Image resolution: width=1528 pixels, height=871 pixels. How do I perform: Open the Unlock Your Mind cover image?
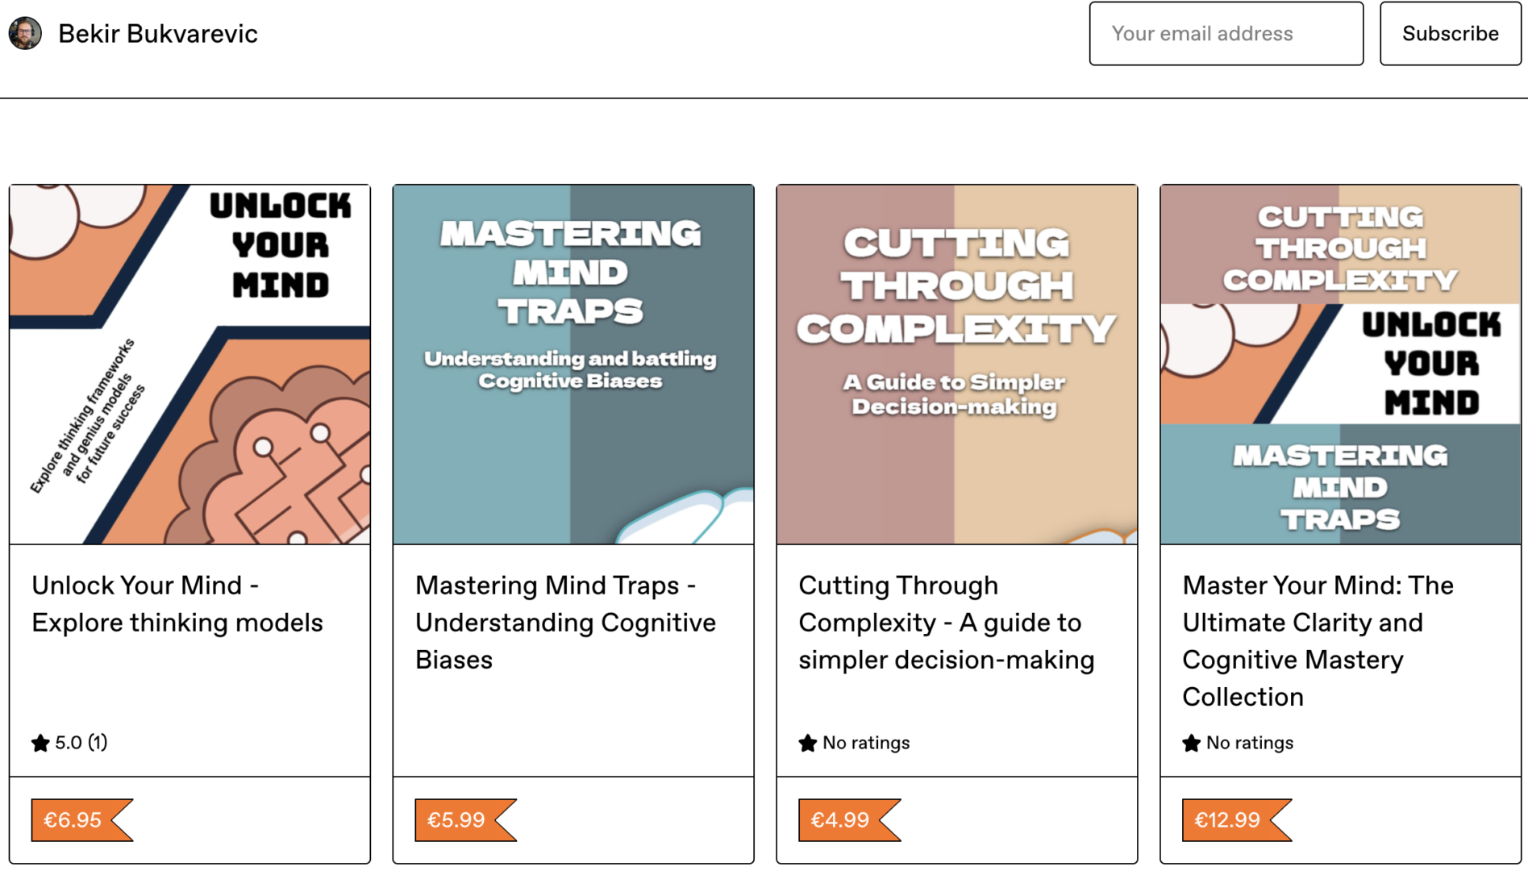190,365
